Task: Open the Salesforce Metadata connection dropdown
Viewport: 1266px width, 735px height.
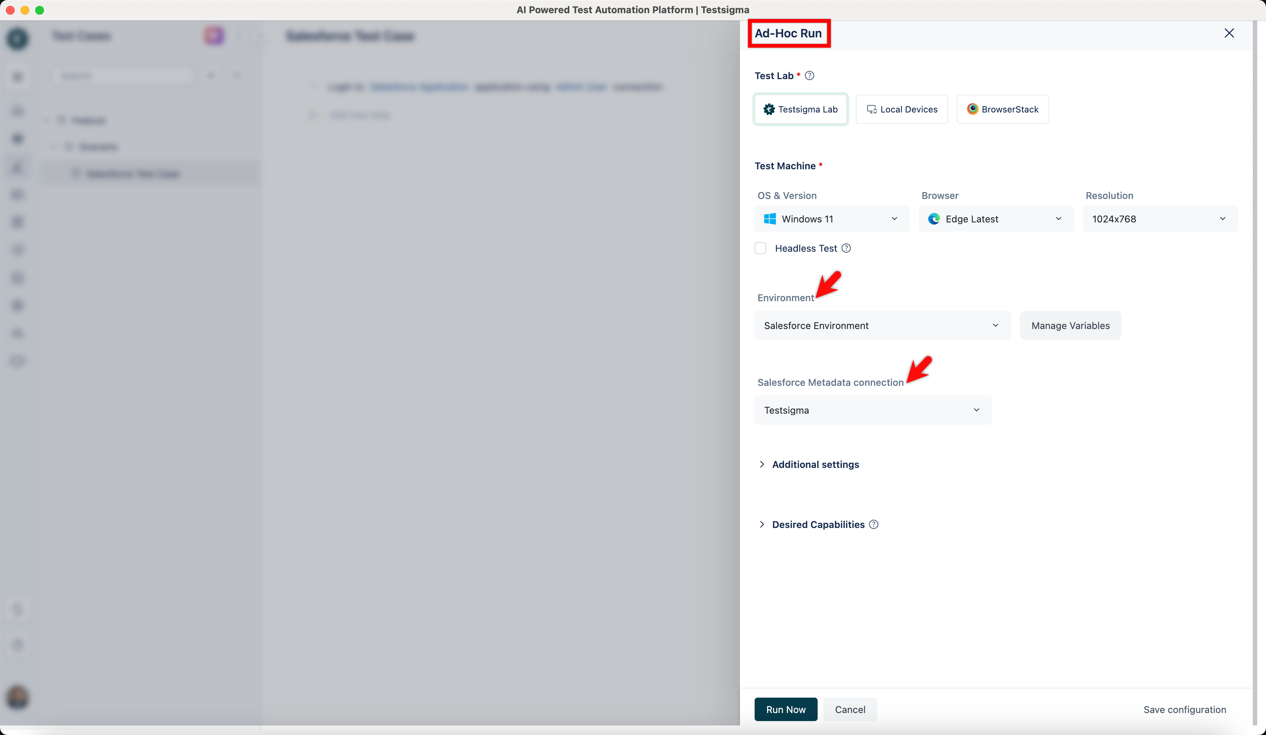Action: click(x=873, y=410)
